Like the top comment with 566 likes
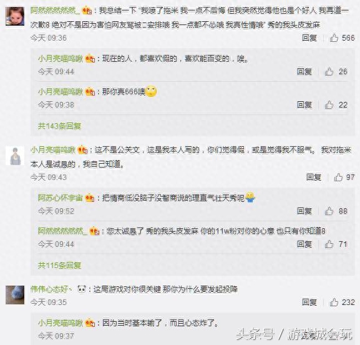Screen dimensions: 360x345 334,37
